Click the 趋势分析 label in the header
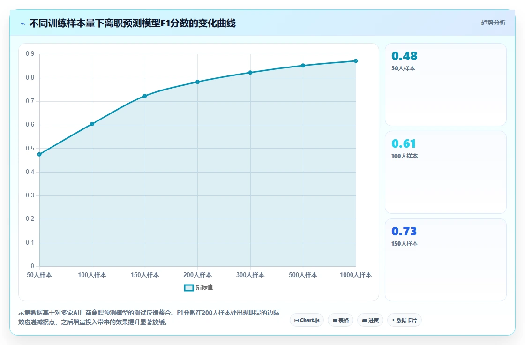Image resolution: width=525 pixels, height=345 pixels. [493, 23]
